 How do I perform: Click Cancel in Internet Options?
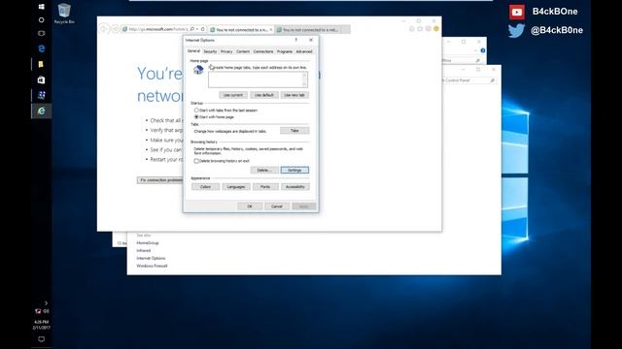tap(277, 206)
